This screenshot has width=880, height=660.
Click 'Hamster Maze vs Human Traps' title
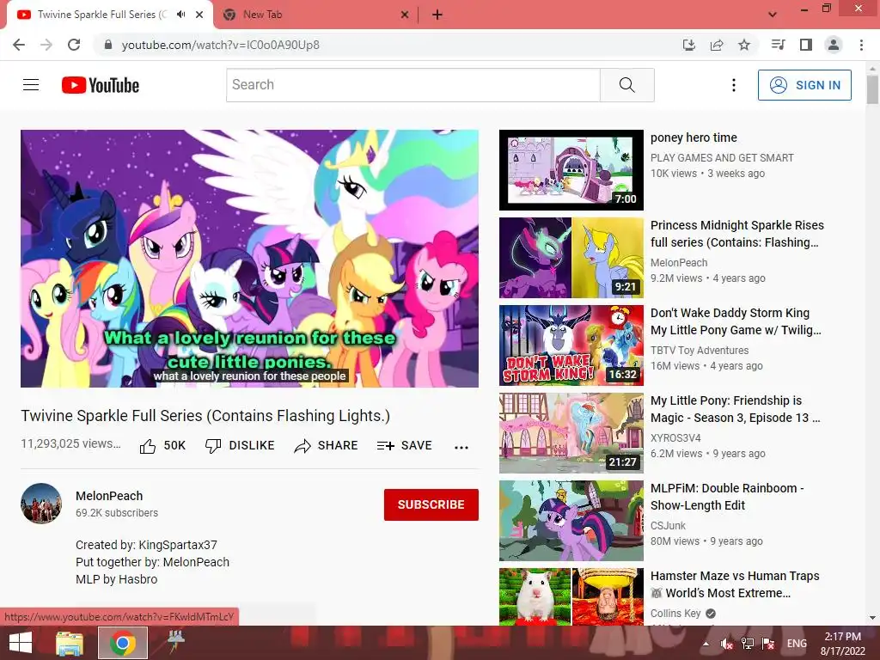tap(735, 584)
